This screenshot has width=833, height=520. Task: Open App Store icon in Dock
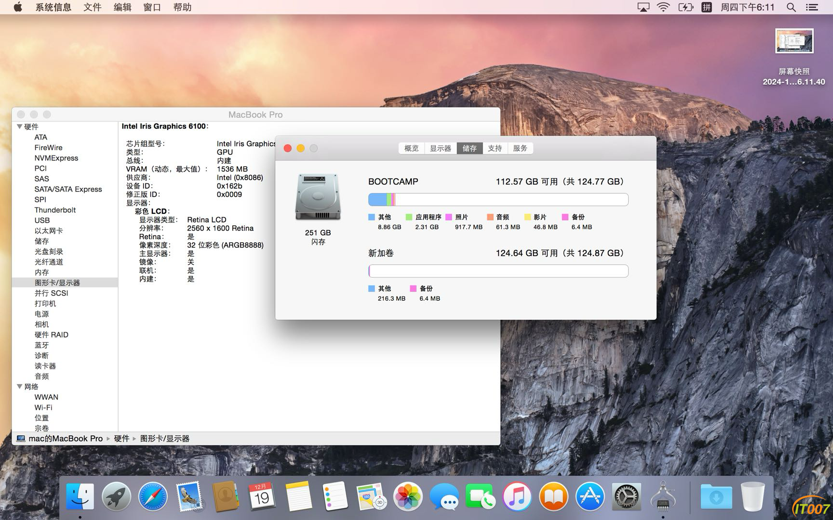(x=590, y=496)
